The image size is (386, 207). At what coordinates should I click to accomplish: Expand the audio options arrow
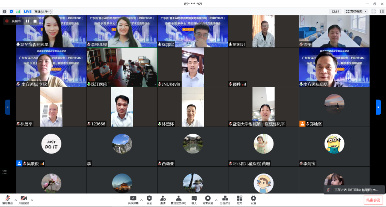pos(15,200)
